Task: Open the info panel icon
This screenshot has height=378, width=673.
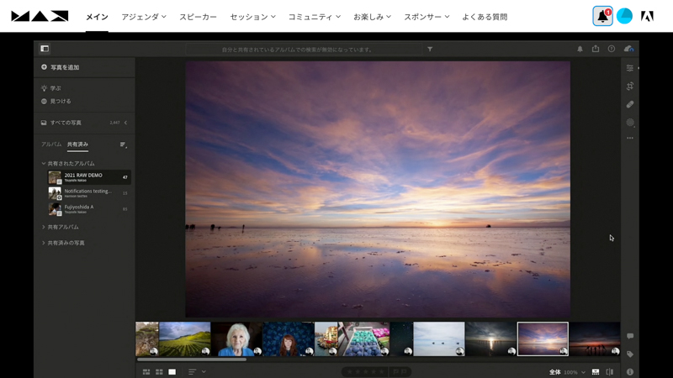Action: point(629,372)
